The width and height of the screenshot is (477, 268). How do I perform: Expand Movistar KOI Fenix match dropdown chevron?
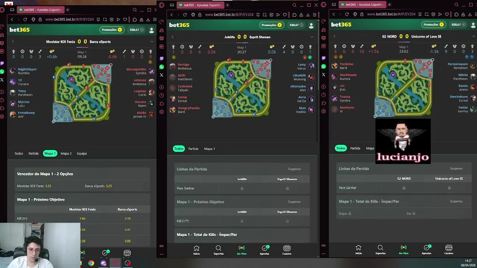coord(152,42)
